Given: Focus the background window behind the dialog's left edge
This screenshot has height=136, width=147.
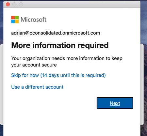Looking at the screenshot, I should pos(2,84).
